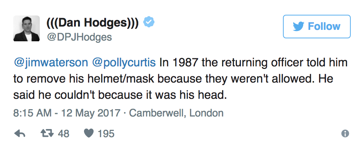This screenshot has width=364, height=146.
Task: Click the Twitter bird icon in Follow
Action: point(298,27)
